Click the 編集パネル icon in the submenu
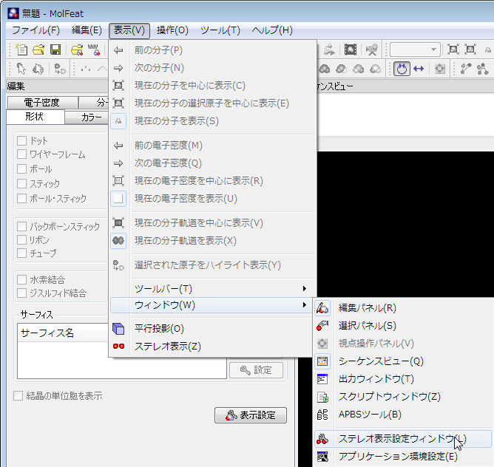 [x=322, y=308]
